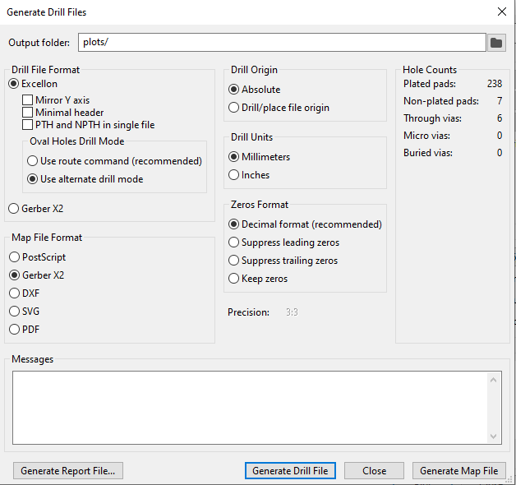Click Messages scrollbar up arrow
The width and height of the screenshot is (516, 485).
[493, 380]
